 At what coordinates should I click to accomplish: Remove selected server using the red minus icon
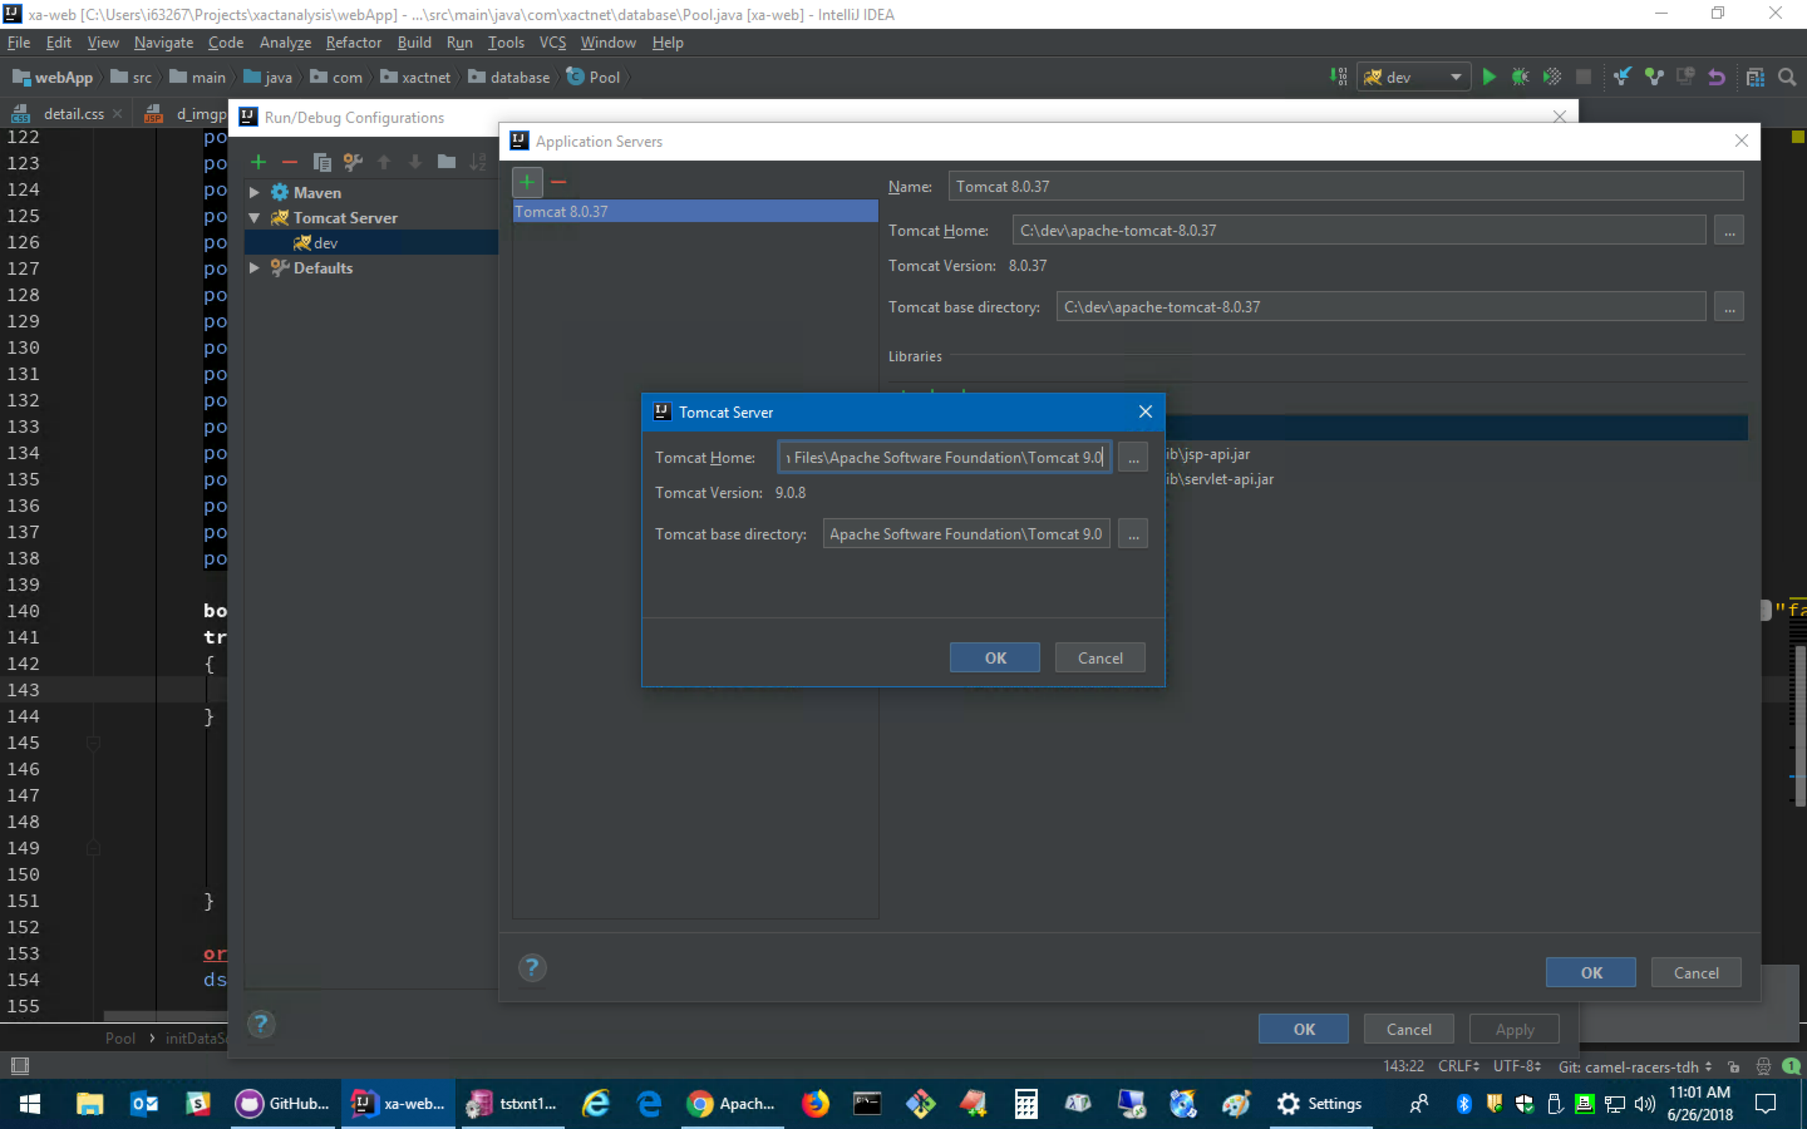[558, 181]
